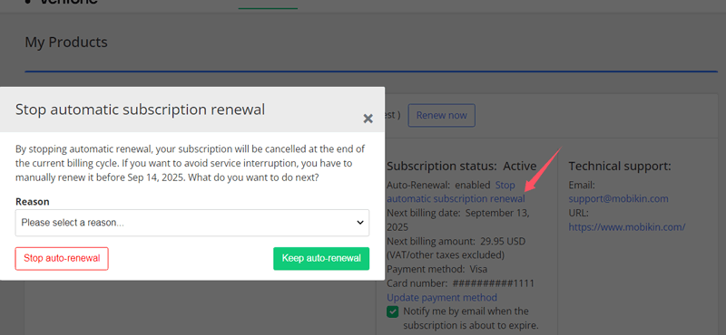Click the 'Subscription status: Active' text

click(x=462, y=166)
